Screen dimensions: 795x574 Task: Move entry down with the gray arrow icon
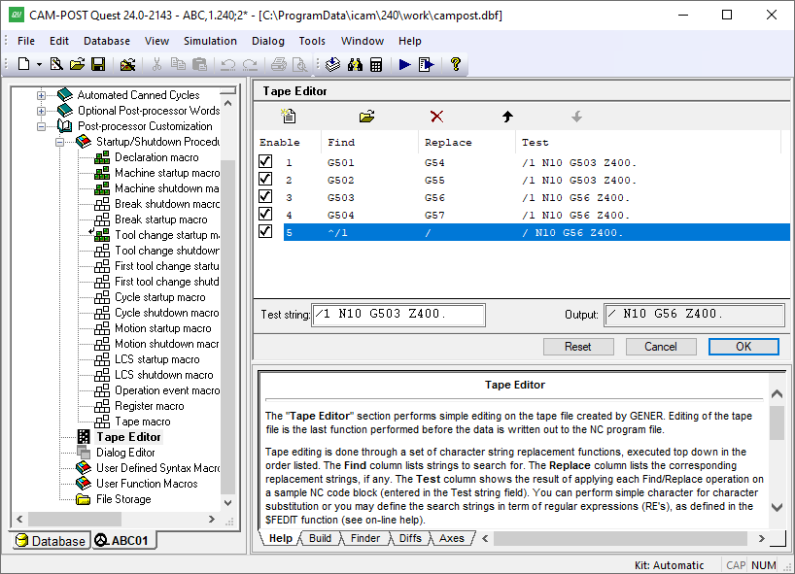[x=576, y=117]
